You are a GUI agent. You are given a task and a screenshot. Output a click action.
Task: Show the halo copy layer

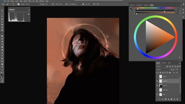point(157,90)
